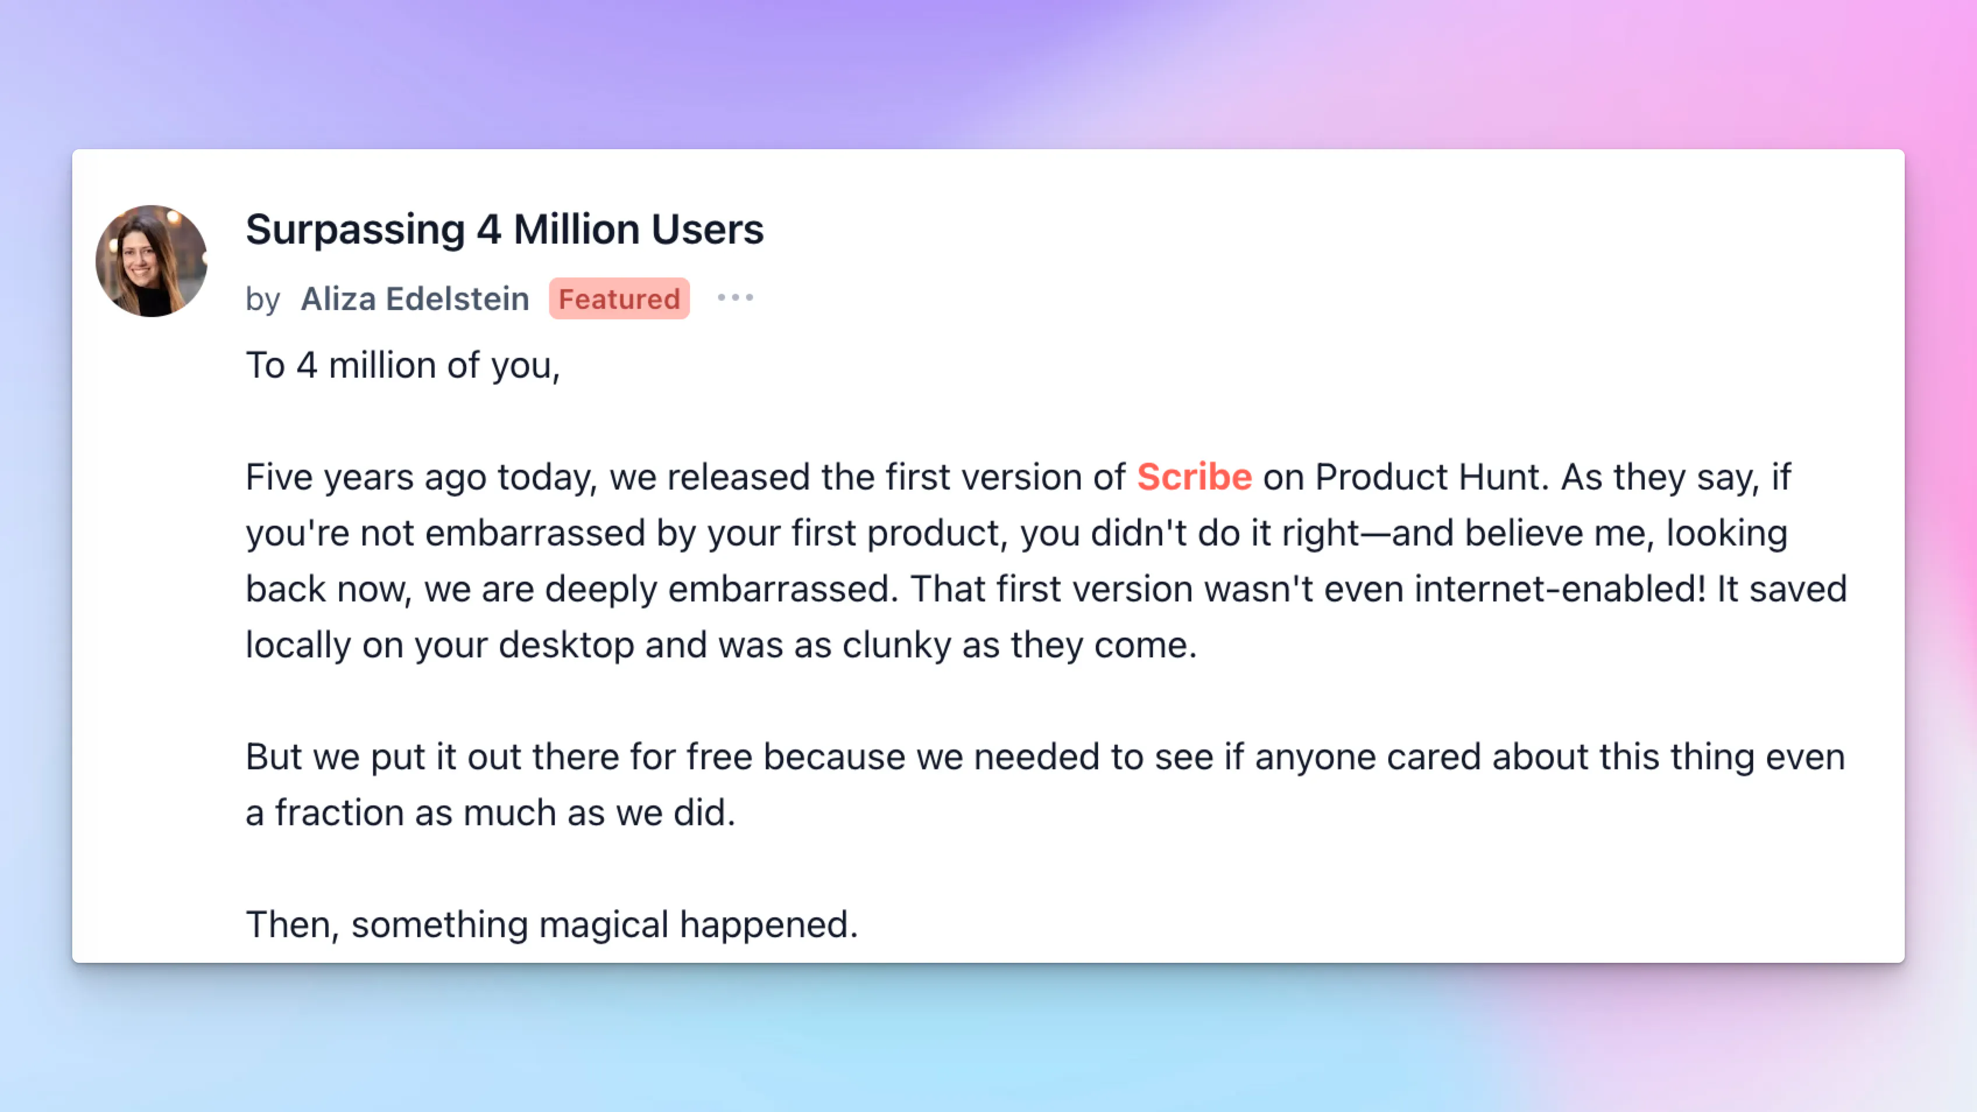Click the line 'locally on your desktop'

[722, 645]
